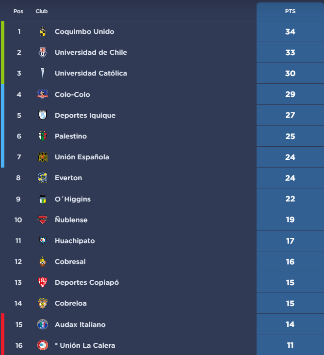This screenshot has width=324, height=355.
Task: Click the Unión La Calera badge
Action: click(x=43, y=345)
